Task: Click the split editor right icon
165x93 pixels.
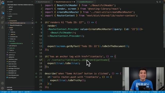Action: [160, 2]
